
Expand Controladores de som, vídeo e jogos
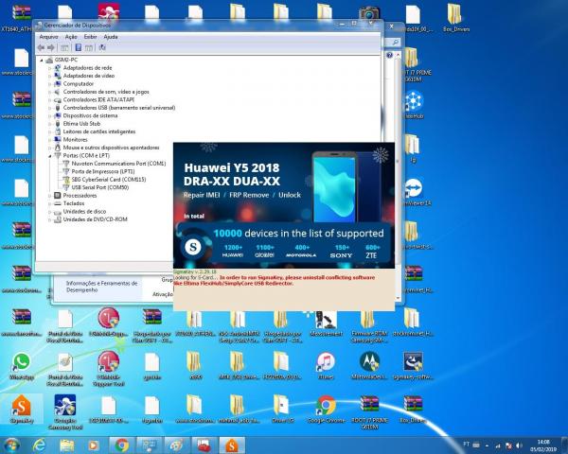(49, 92)
